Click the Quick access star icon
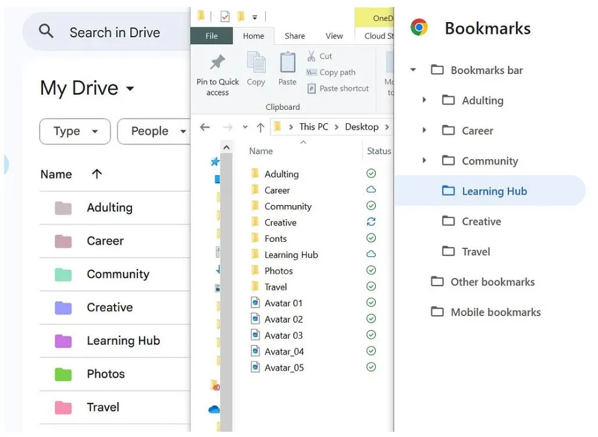 215,162
